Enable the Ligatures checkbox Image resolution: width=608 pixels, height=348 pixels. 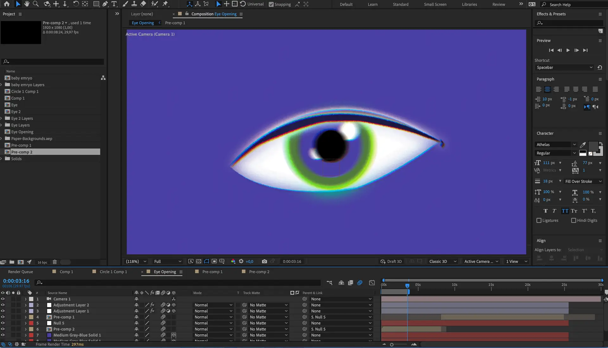point(539,220)
